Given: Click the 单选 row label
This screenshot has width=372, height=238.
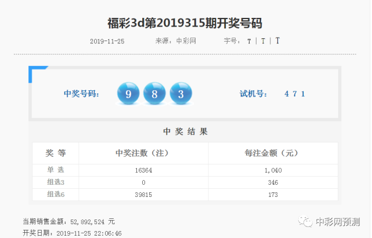Looking at the screenshot, I should pyautogui.click(x=56, y=170).
